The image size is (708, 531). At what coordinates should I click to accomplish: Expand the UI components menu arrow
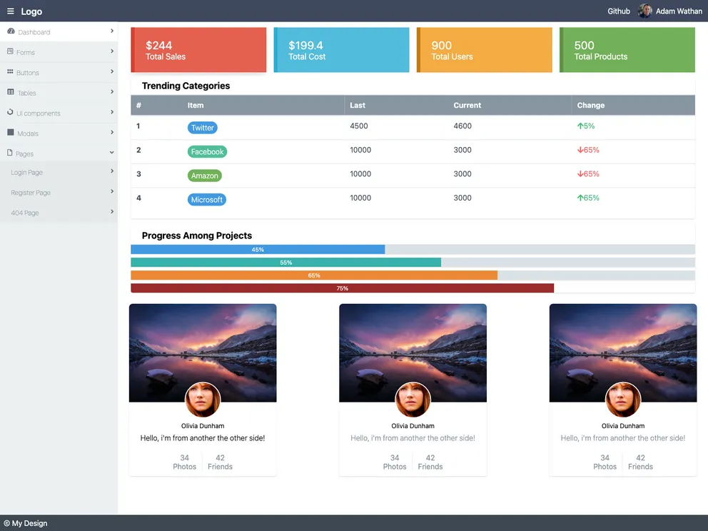click(x=112, y=112)
